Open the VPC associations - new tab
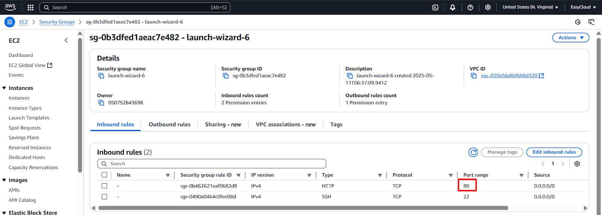 (286, 125)
